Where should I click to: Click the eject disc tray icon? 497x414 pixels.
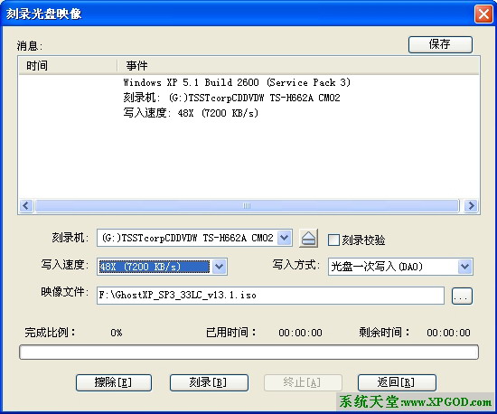point(308,239)
